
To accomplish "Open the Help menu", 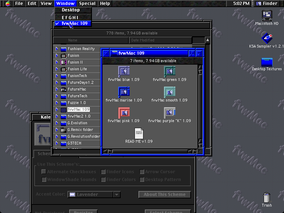I will [105, 4].
